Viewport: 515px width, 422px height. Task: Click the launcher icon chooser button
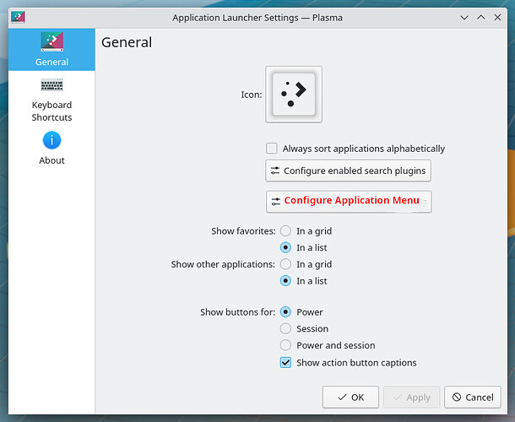pos(294,95)
